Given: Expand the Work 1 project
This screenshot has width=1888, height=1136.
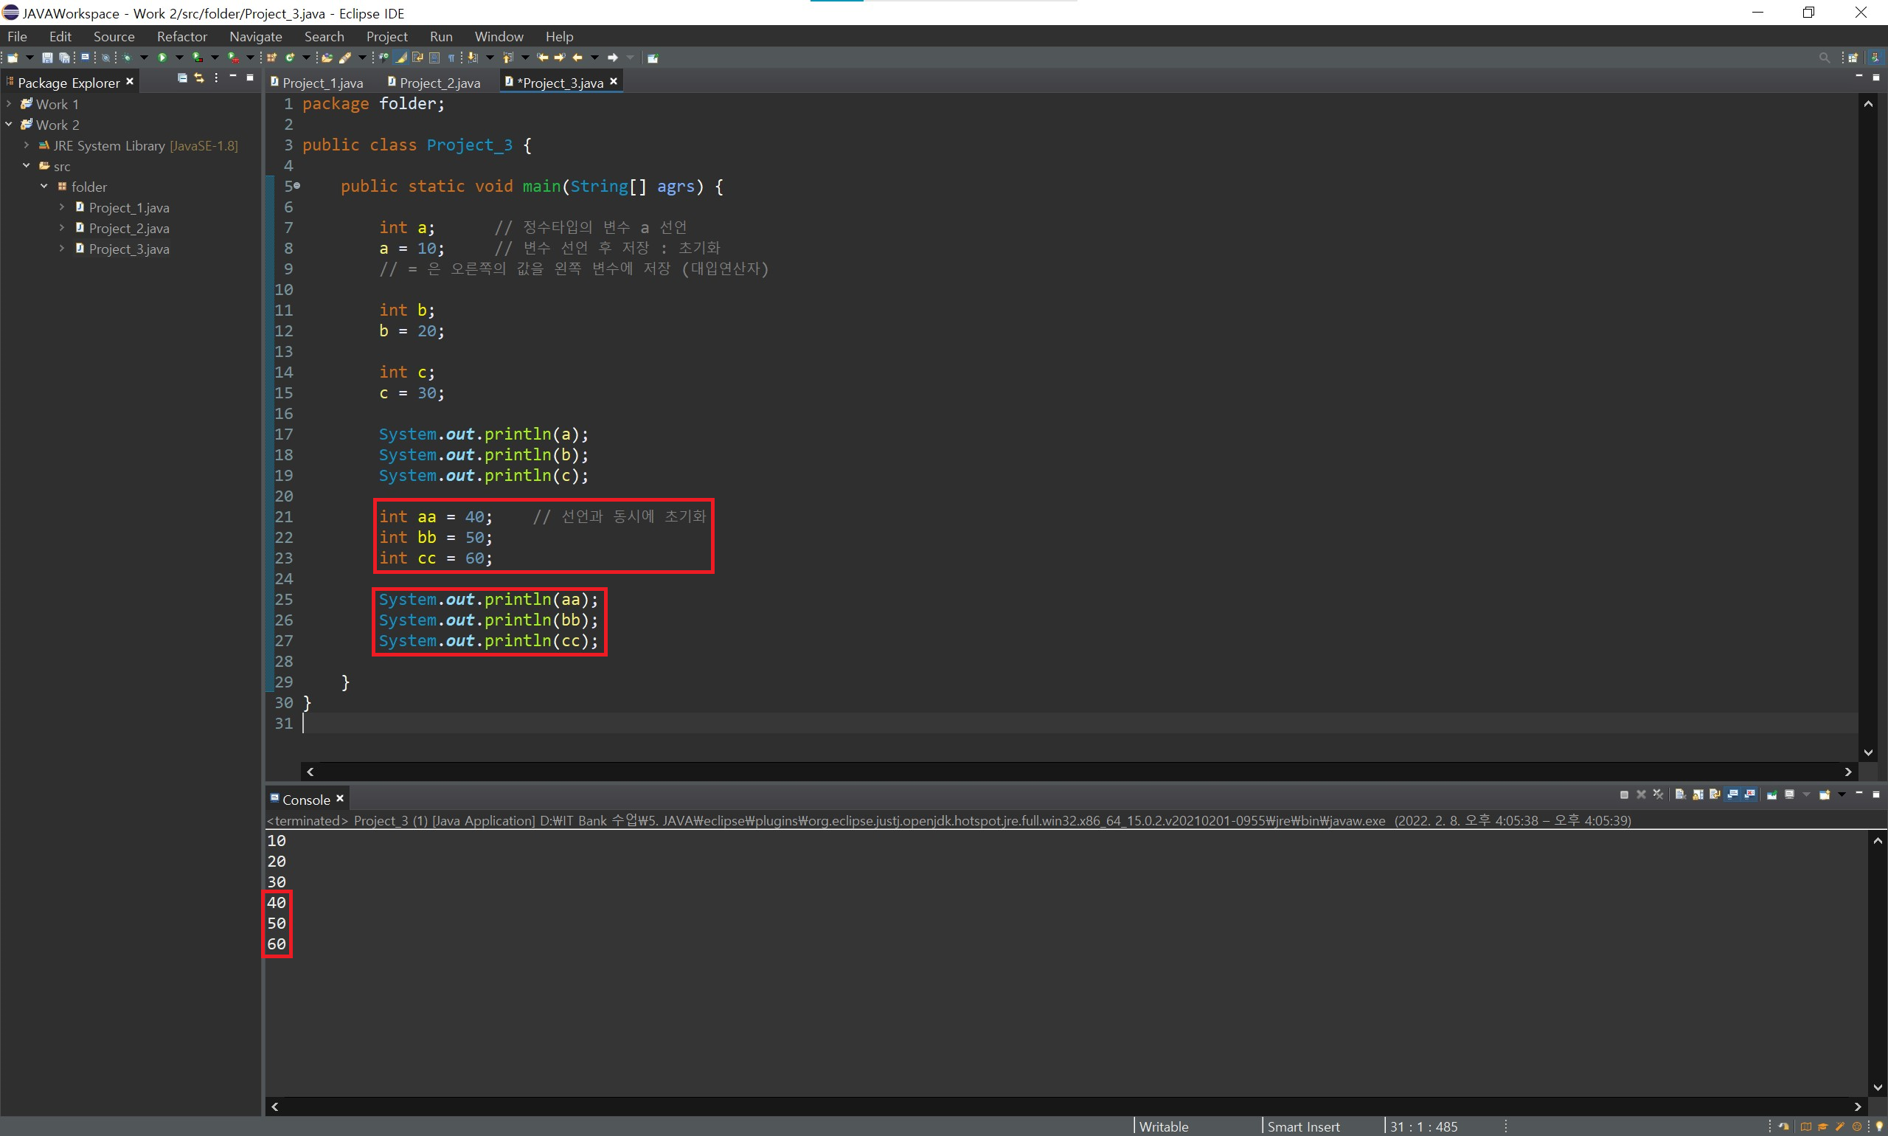Looking at the screenshot, I should (9, 104).
